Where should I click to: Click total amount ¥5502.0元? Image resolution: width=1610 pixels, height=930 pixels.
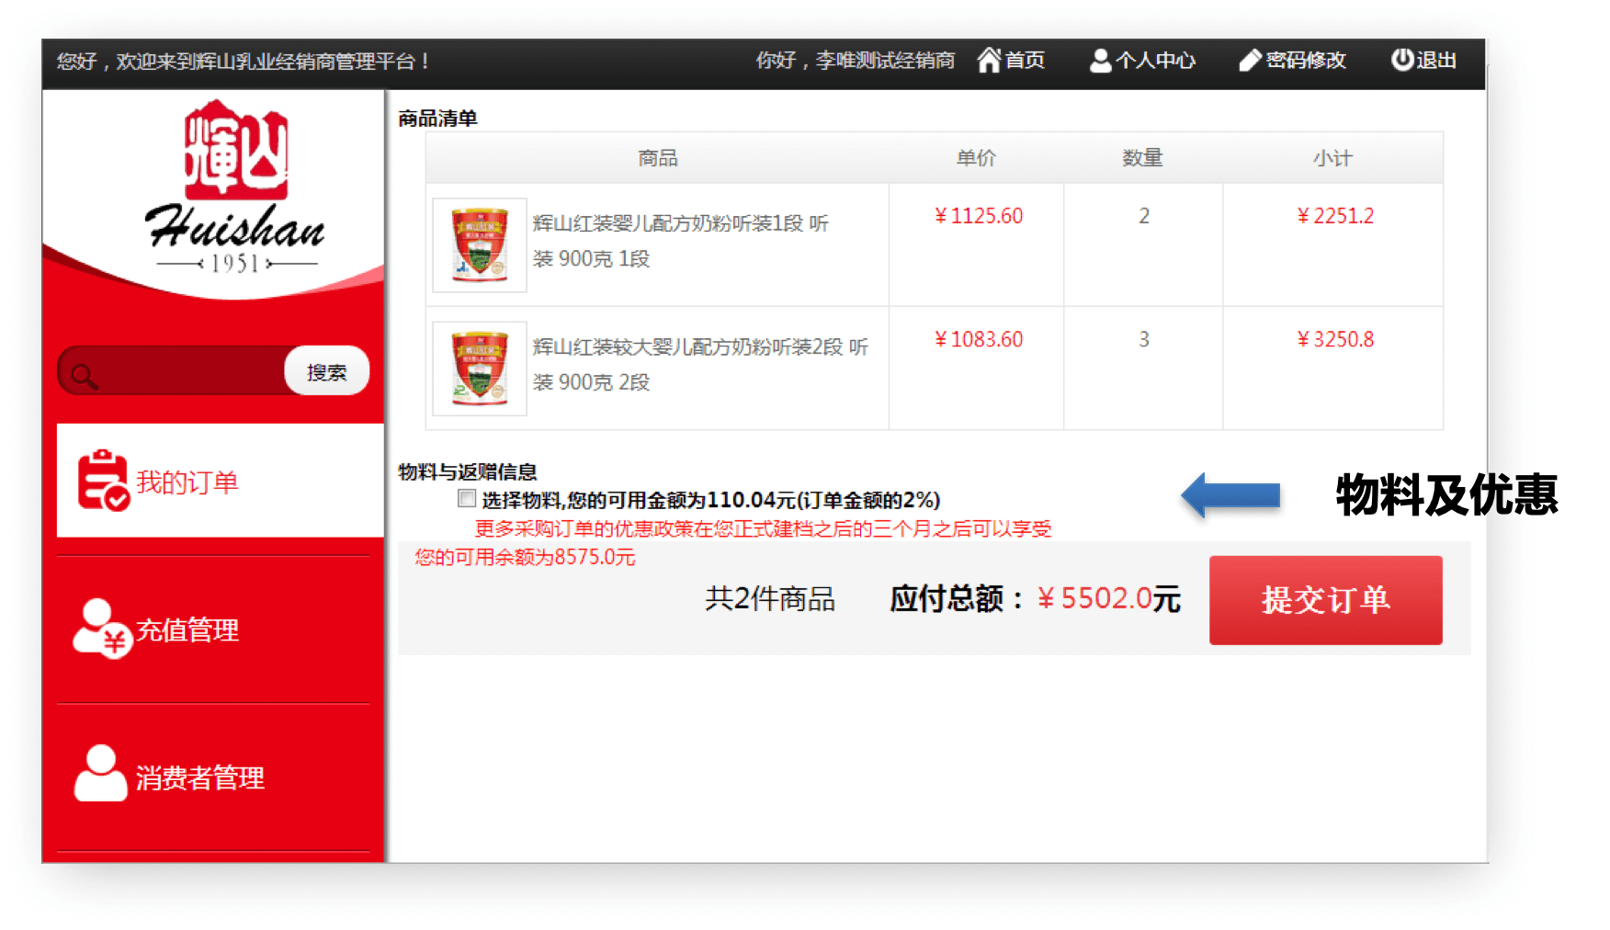[x=1109, y=599]
